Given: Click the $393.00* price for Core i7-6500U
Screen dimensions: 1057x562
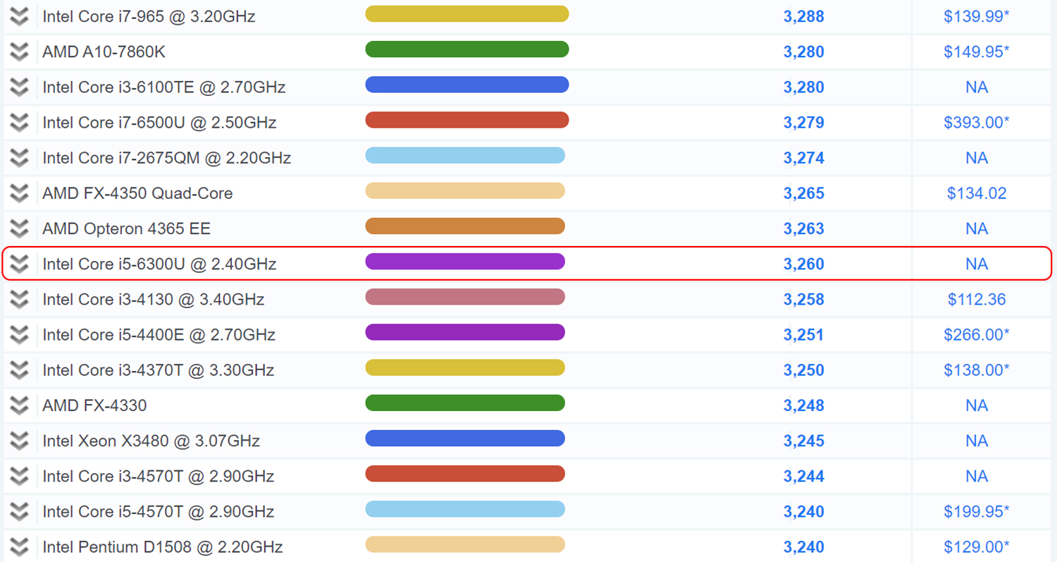Looking at the screenshot, I should click(x=977, y=122).
